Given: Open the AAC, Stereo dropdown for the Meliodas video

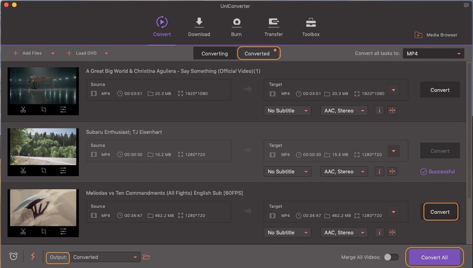Looking at the screenshot, I should click(344, 232).
